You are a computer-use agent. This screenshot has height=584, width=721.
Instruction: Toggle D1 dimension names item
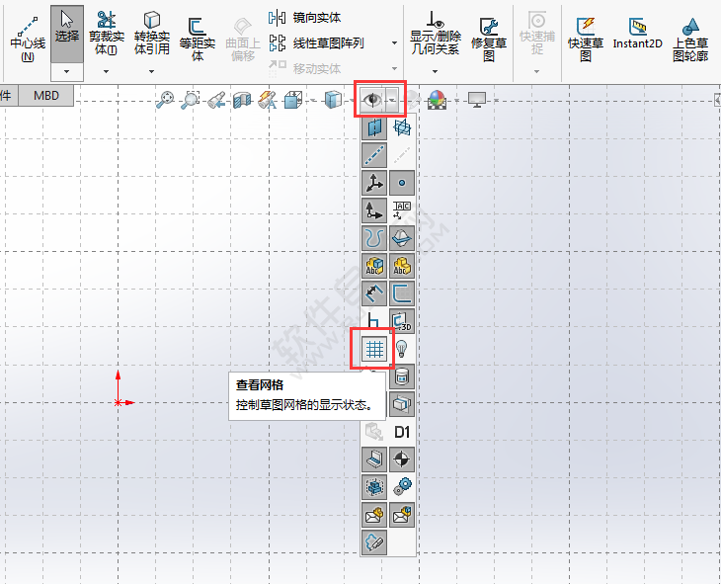pyautogui.click(x=402, y=432)
